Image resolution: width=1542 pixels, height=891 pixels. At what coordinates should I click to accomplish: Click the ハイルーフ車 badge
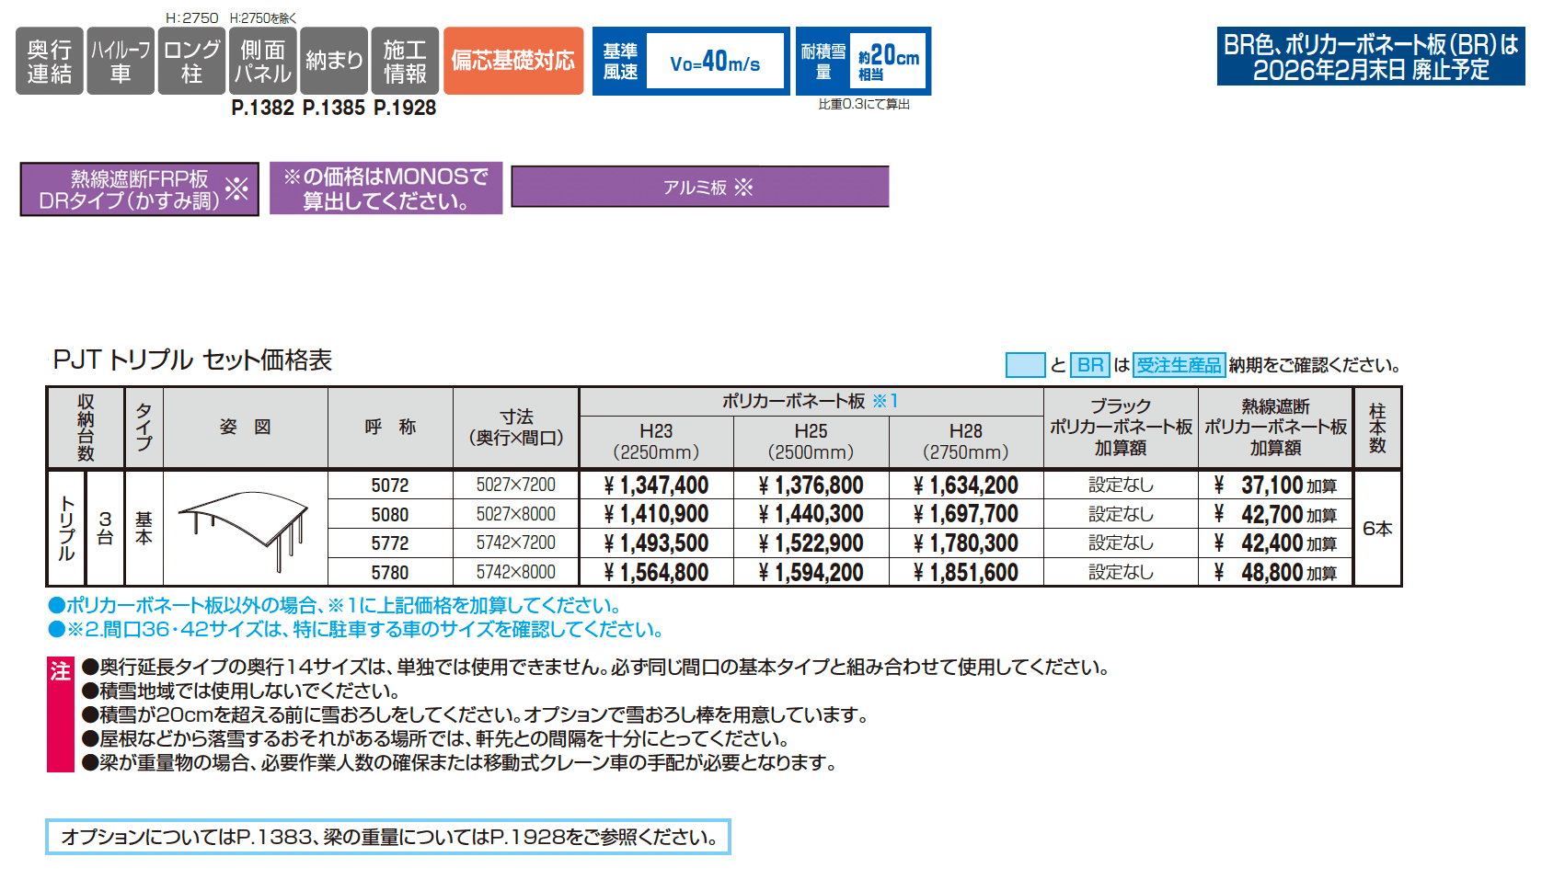tap(121, 61)
